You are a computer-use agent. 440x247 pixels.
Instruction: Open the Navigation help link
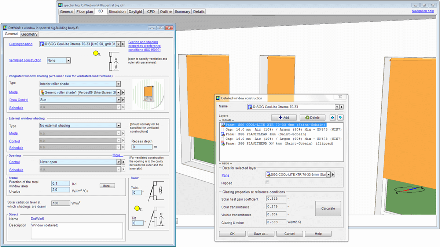pyautogui.click(x=422, y=11)
